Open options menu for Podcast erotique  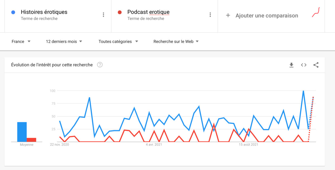(x=210, y=15)
